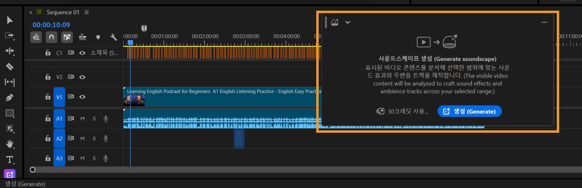This screenshot has height=188, width=582.
Task: Select the Pen tool
Action: (10, 97)
